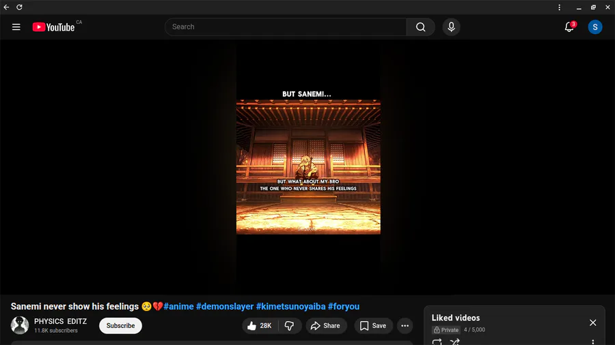Save the video to a playlist
This screenshot has width=615, height=345.
(x=373, y=325)
